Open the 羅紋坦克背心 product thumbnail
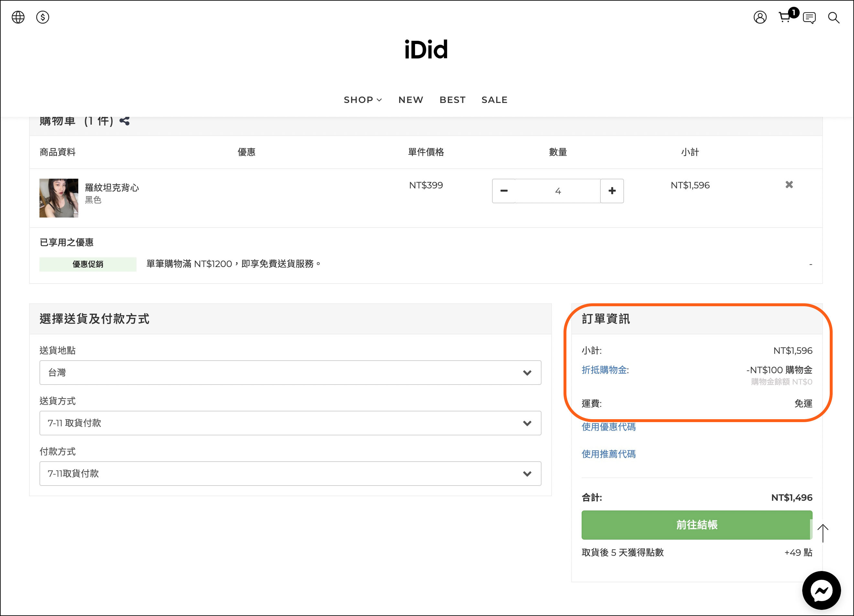 coord(59,198)
